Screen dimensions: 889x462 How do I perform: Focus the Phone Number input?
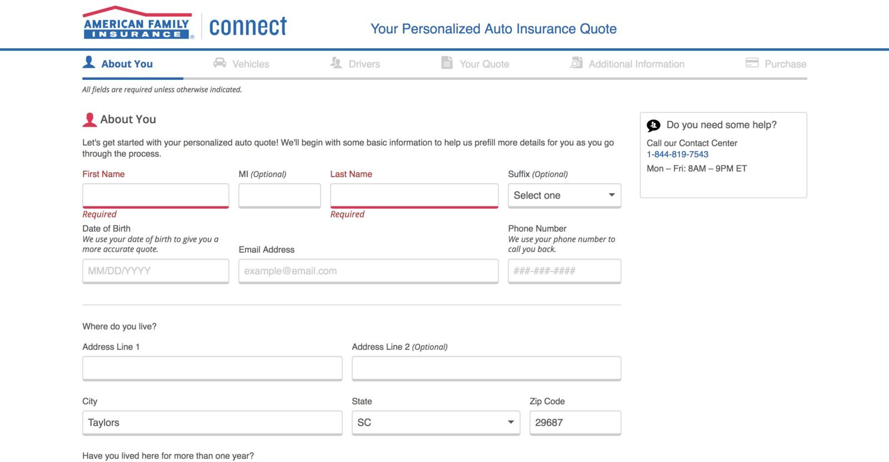click(564, 271)
